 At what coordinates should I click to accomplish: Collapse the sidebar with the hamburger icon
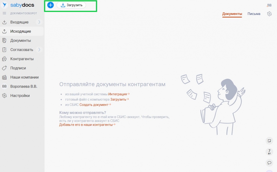(4, 13)
